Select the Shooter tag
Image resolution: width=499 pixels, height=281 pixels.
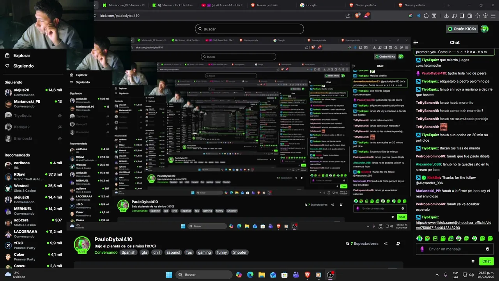tap(240, 253)
